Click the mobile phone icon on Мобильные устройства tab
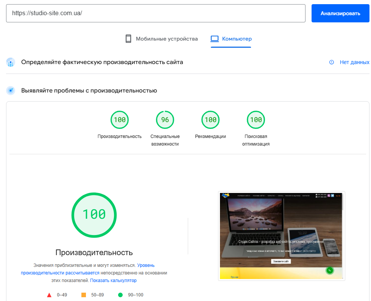The image size is (371, 301). (x=128, y=39)
